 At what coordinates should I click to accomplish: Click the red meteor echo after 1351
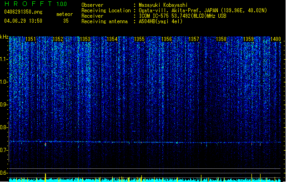45,144
